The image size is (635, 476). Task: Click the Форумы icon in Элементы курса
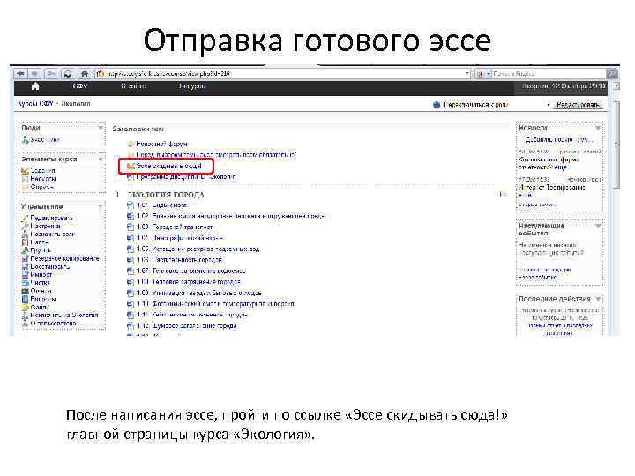point(25,187)
